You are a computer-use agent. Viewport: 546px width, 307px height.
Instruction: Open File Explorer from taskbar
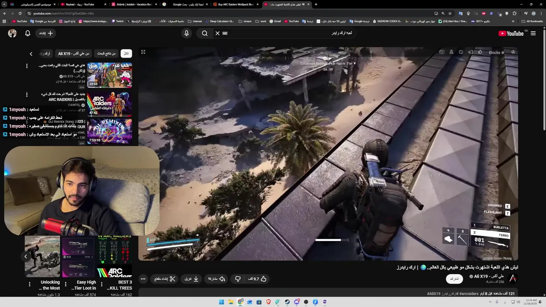(231, 302)
